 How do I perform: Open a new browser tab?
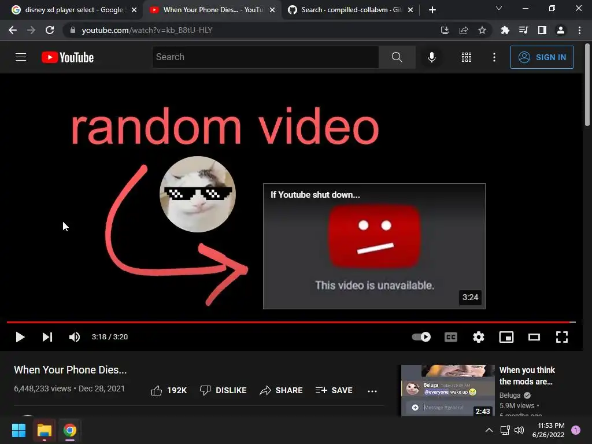coord(432,10)
